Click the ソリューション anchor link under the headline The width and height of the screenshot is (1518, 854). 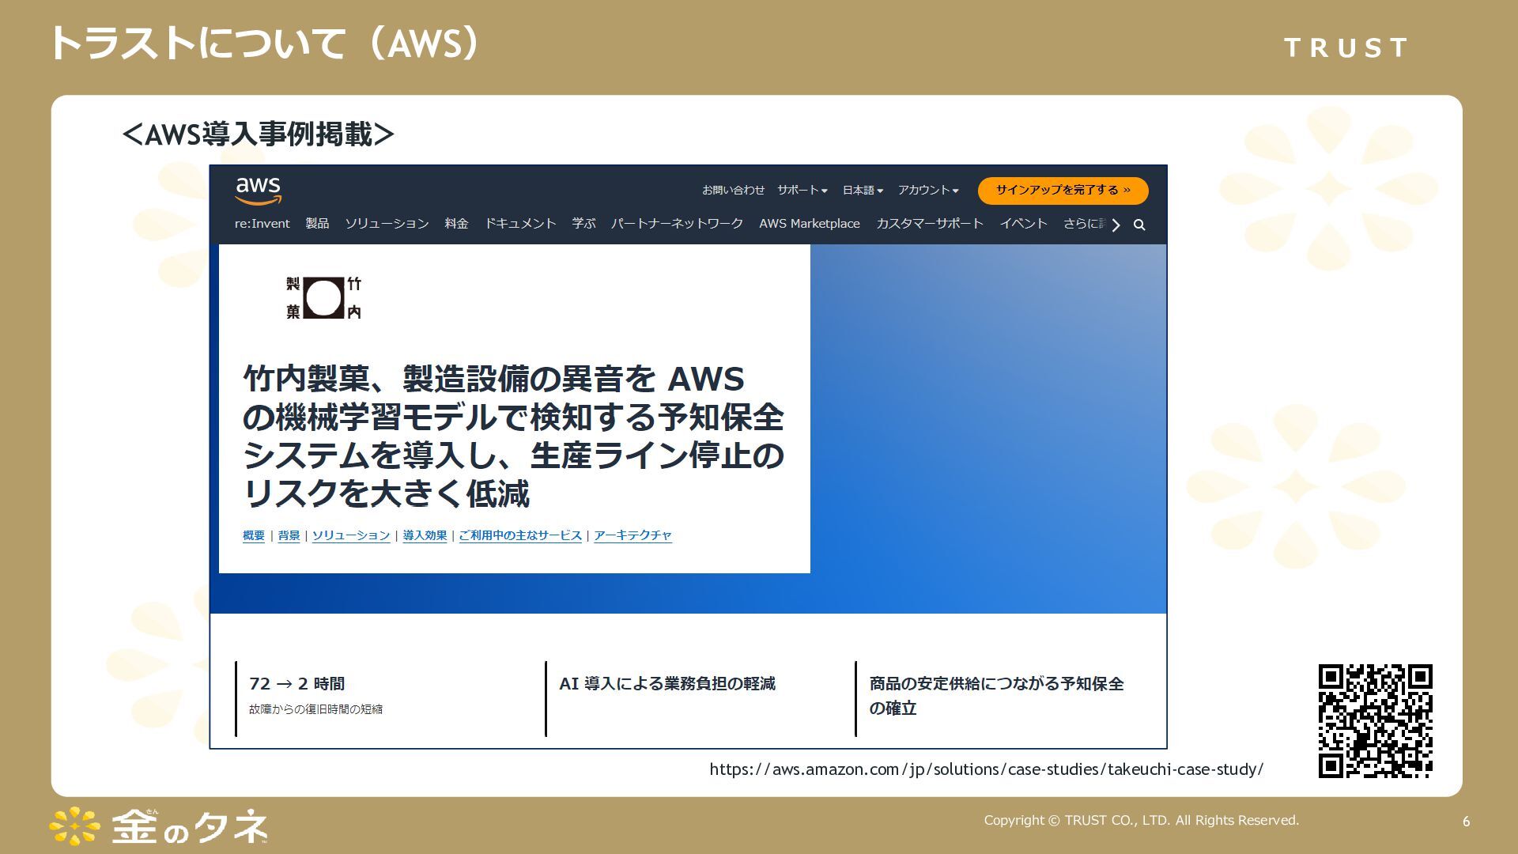351,535
